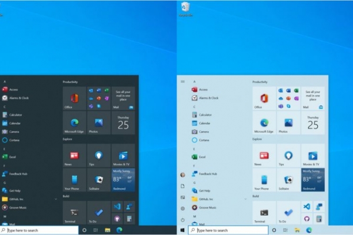Click Cortana circle on the dark taskbar
This screenshot has height=235, width=353.
pyautogui.click(x=84, y=230)
